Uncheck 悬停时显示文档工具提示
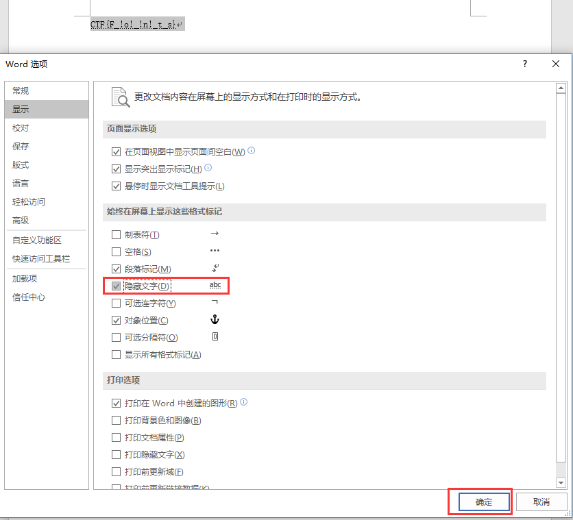 pyautogui.click(x=116, y=186)
